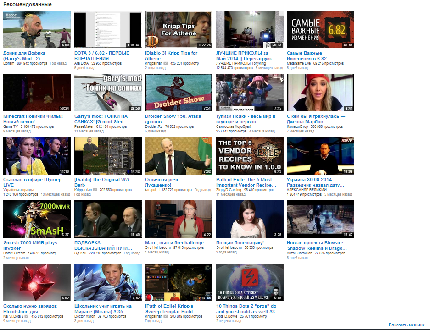Open 'Smash 7000 MMR plays Invoker' title
This screenshot has width=430, height=330.
tap(30, 245)
